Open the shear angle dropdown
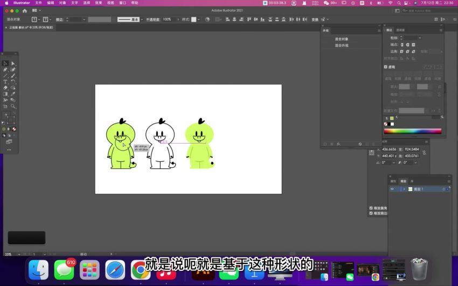This screenshot has width=458, height=286. coord(415,162)
